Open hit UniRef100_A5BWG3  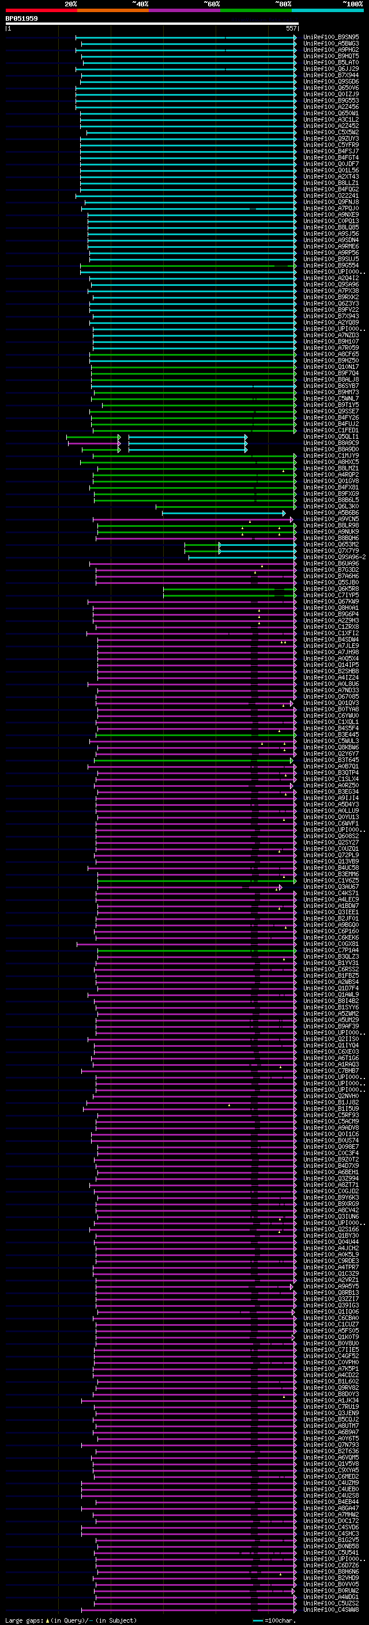pos(331,44)
